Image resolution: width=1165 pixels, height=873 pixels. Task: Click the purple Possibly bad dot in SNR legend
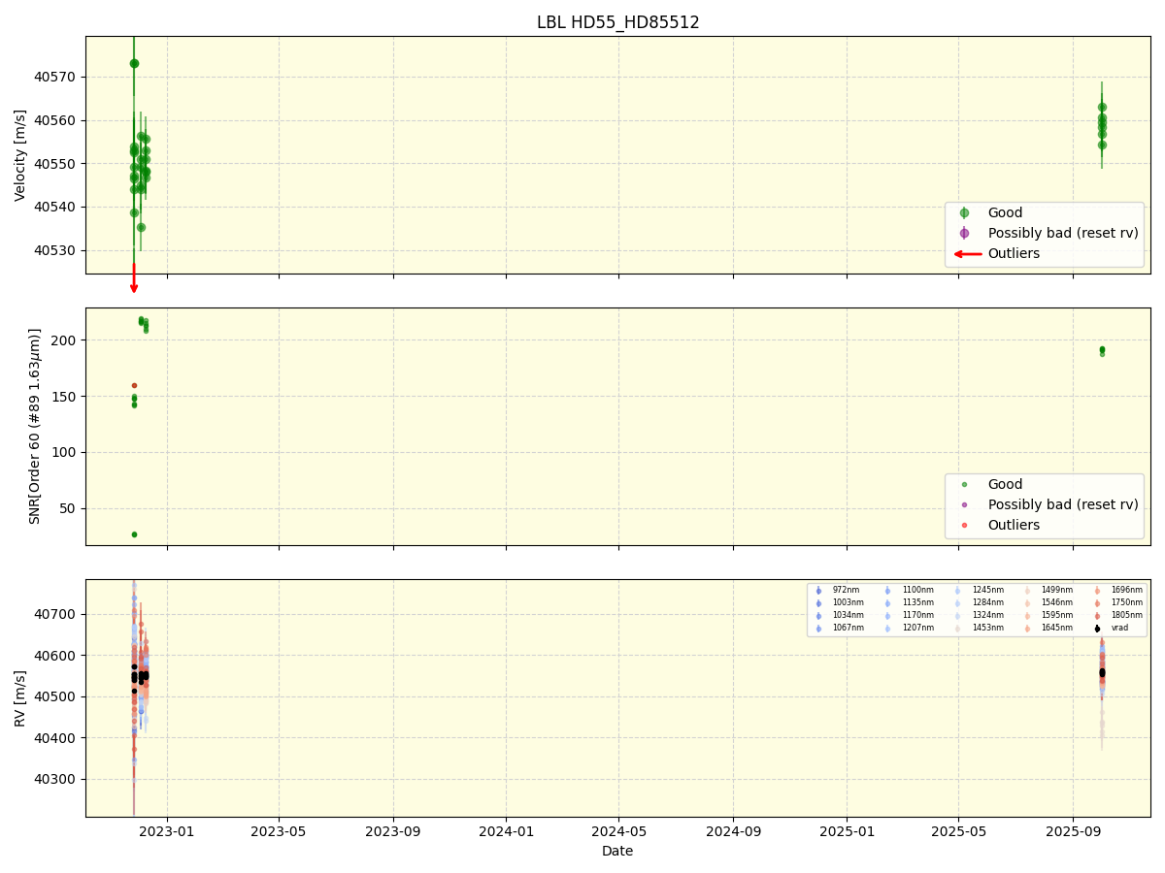click(x=964, y=504)
